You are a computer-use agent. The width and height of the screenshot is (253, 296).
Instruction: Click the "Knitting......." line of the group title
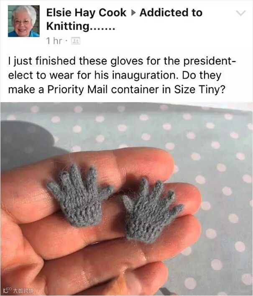pyautogui.click(x=80, y=26)
